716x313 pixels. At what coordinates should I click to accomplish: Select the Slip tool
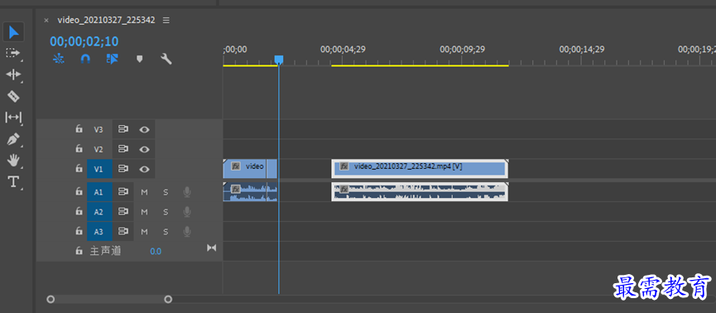13,118
